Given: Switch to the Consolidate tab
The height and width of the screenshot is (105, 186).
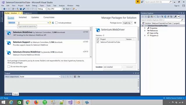Looking at the screenshot, I should (x=49, y=17).
